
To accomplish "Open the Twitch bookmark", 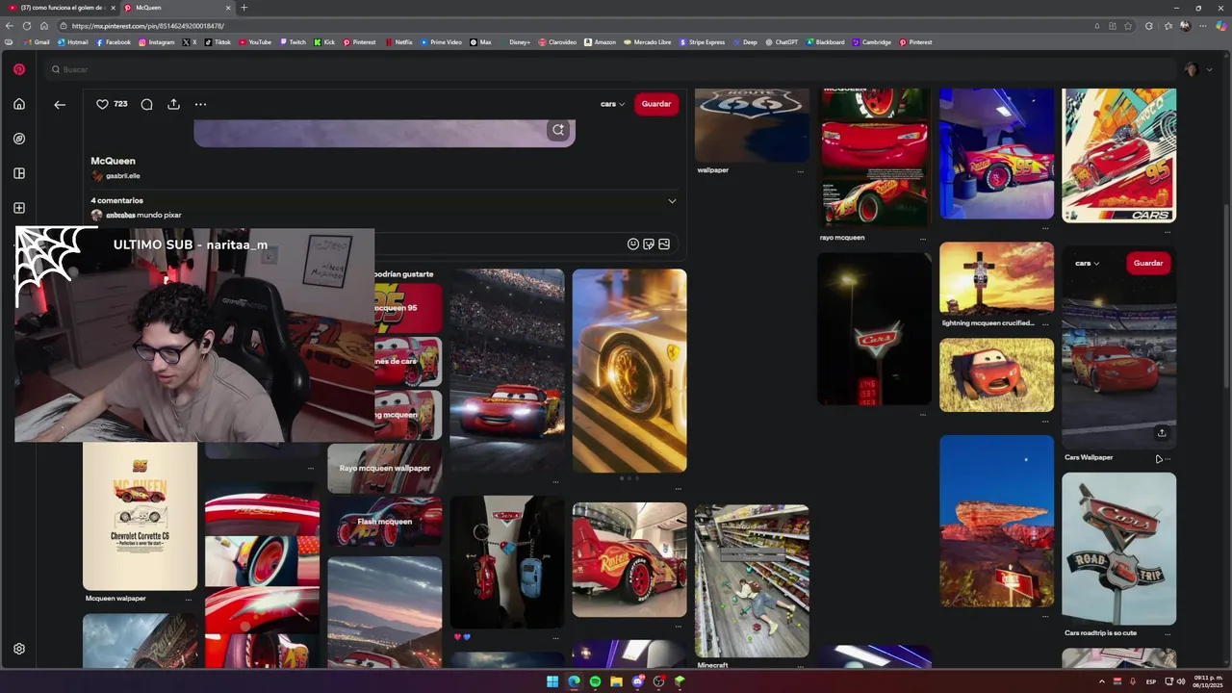I will tap(292, 42).
